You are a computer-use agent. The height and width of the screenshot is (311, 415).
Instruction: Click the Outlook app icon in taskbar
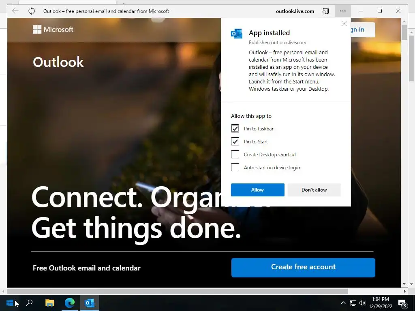pyautogui.click(x=90, y=303)
